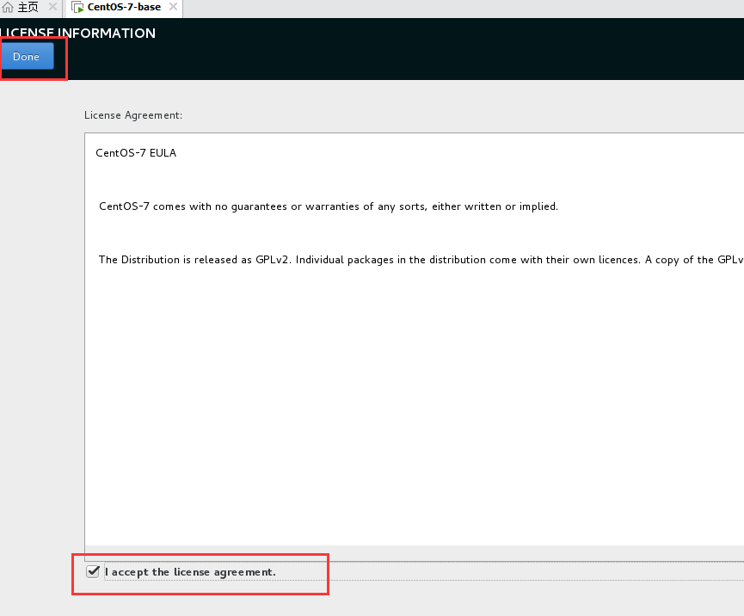This screenshot has width=744, height=616.
Task: Click the running VM icon on the CentOS tab
Action: 77,7
